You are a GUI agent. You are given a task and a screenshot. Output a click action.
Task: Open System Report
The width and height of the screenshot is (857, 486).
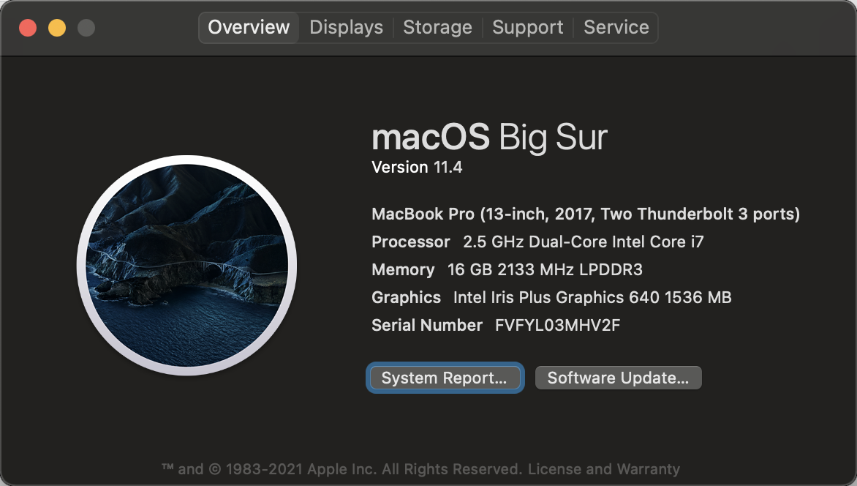(445, 378)
